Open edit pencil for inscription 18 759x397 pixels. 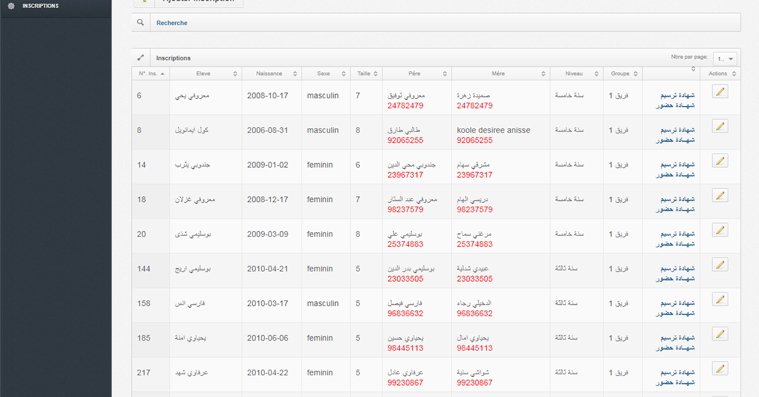pyautogui.click(x=720, y=196)
